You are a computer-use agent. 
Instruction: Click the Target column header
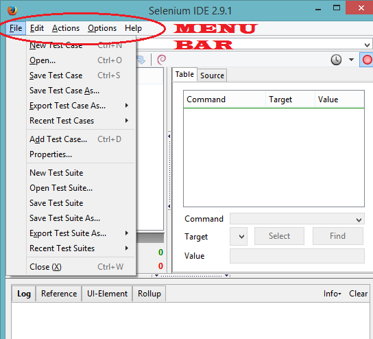(290, 100)
